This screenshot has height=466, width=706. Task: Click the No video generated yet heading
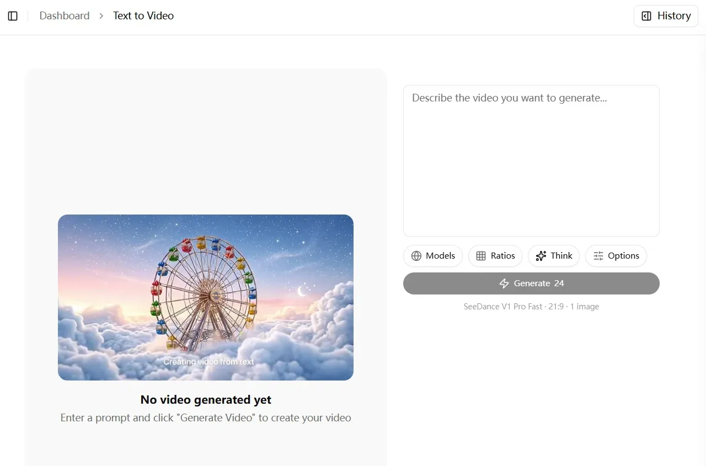pos(206,400)
